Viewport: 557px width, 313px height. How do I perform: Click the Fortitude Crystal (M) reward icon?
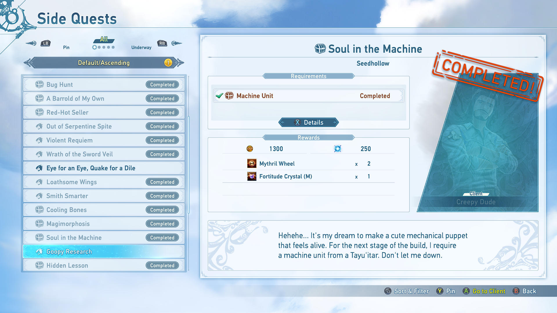point(252,176)
